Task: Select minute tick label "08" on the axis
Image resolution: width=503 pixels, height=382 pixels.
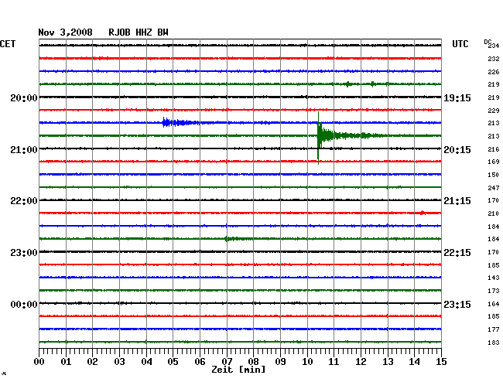Action: [x=253, y=361]
